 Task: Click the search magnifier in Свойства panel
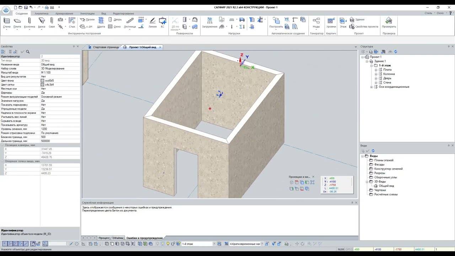28,52
